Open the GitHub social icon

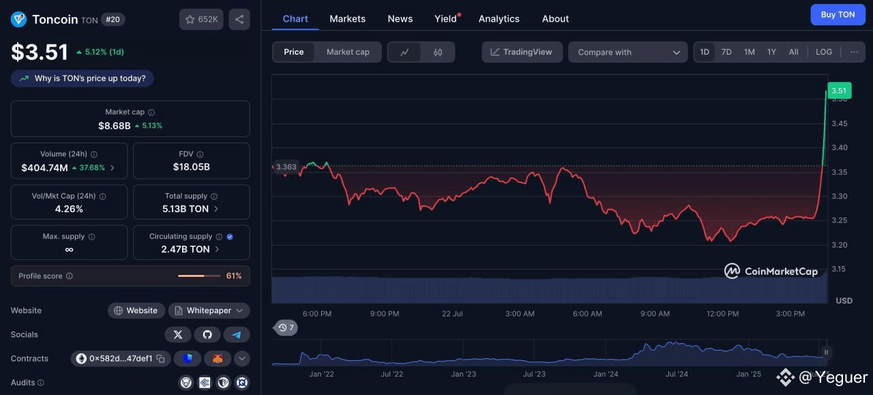pos(207,334)
